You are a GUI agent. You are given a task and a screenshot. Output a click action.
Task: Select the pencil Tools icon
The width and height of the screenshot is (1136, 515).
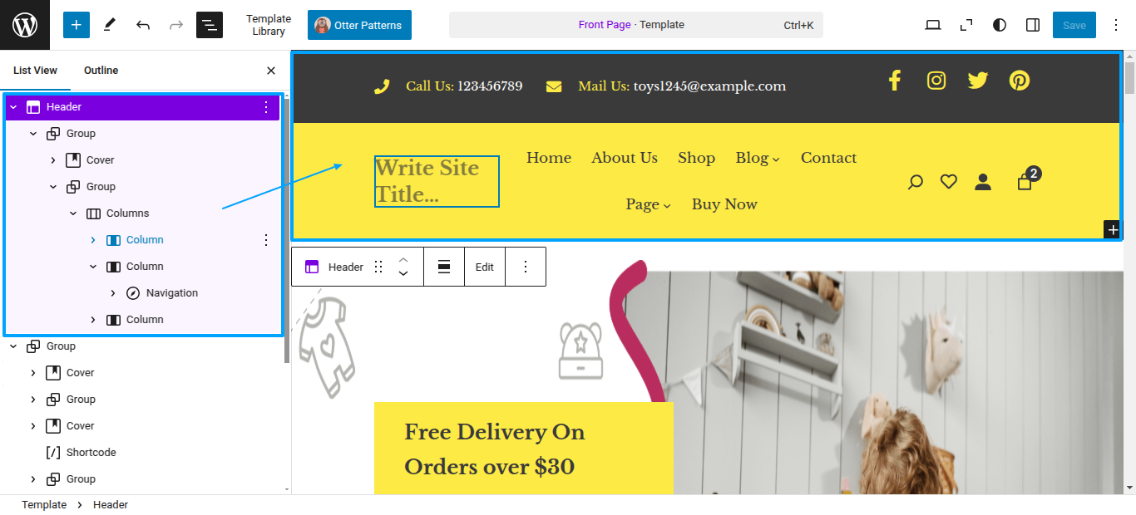(x=109, y=25)
